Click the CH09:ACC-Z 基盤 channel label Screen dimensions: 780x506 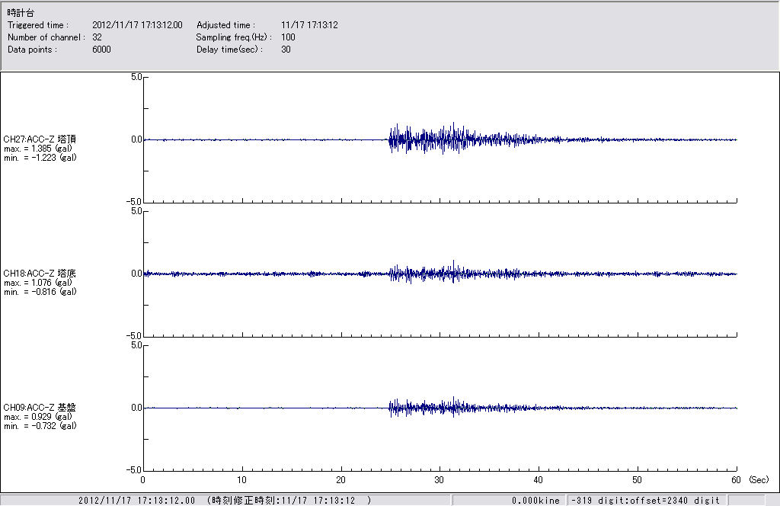[40, 408]
